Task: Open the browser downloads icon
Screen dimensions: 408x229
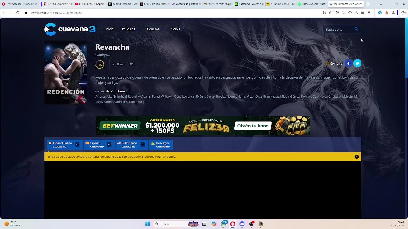Action: tap(356, 13)
